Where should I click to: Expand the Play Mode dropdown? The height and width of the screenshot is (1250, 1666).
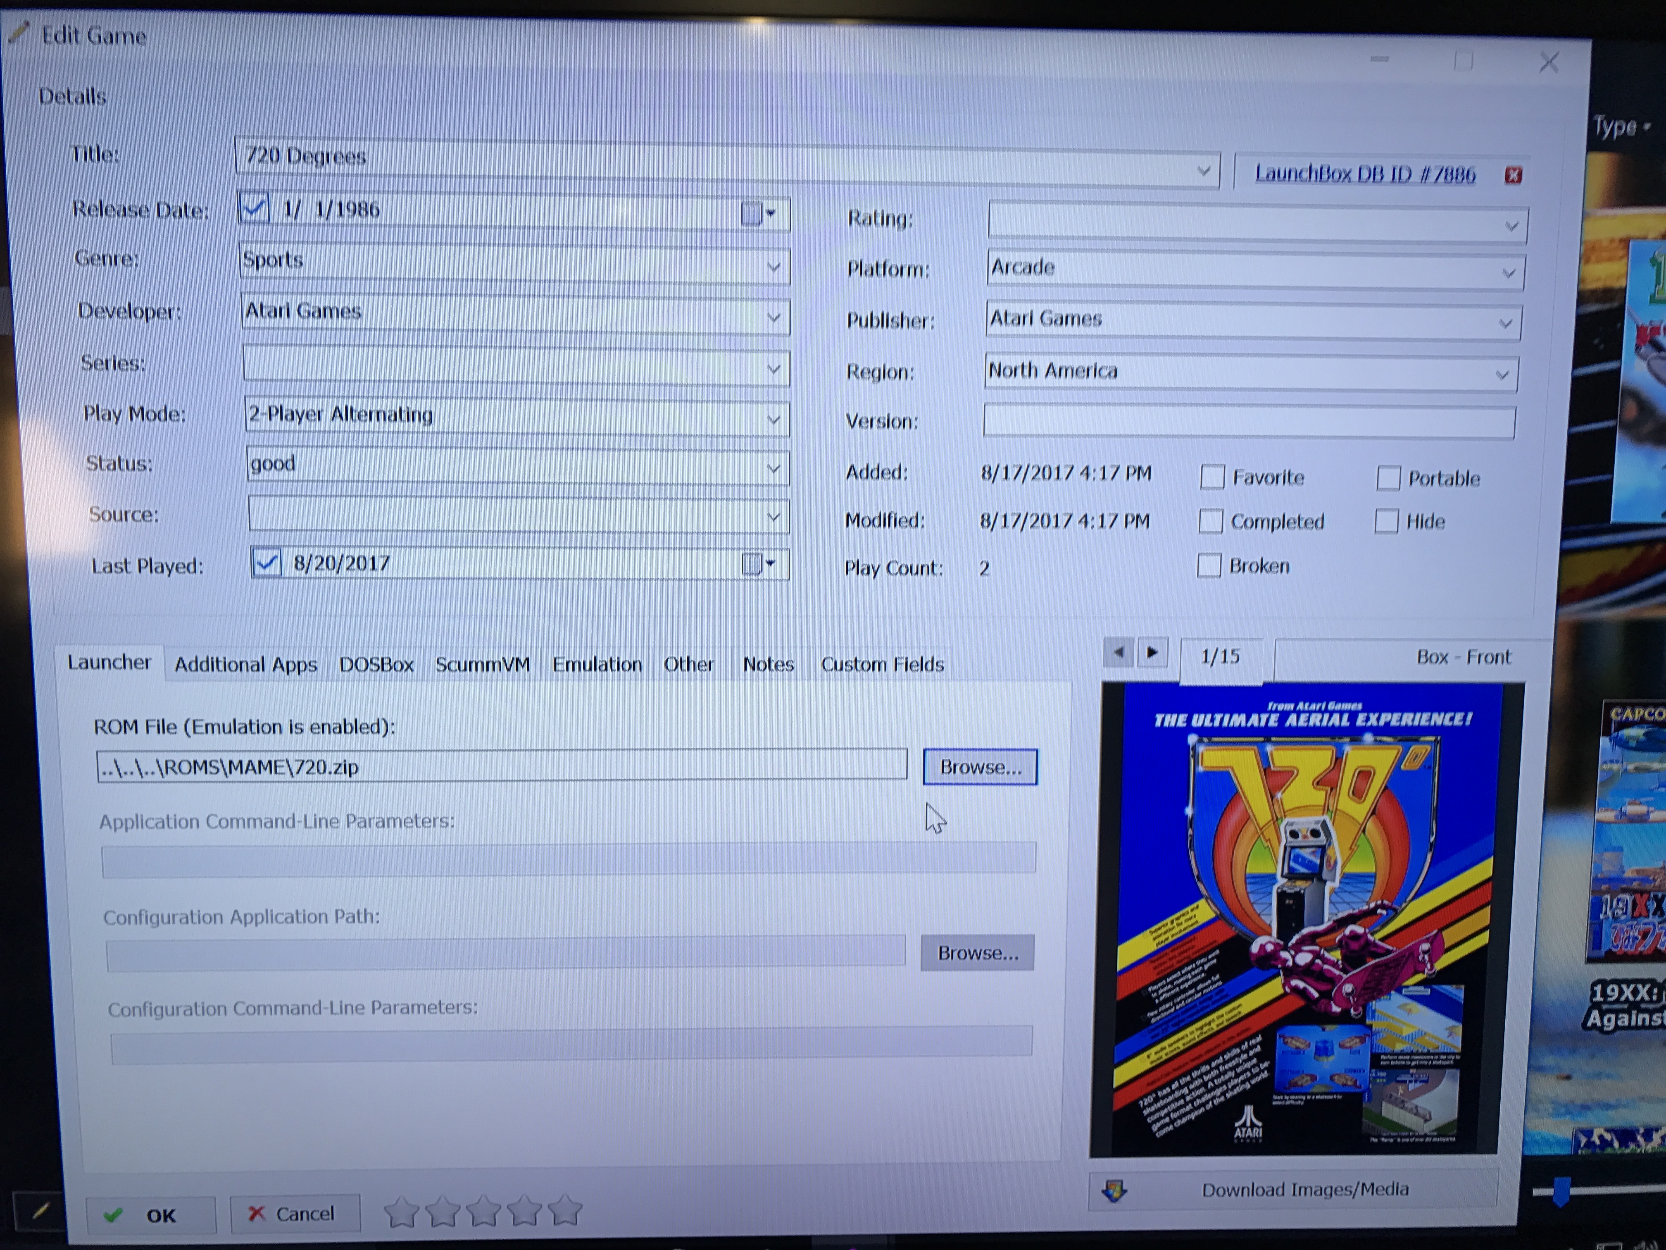(773, 420)
